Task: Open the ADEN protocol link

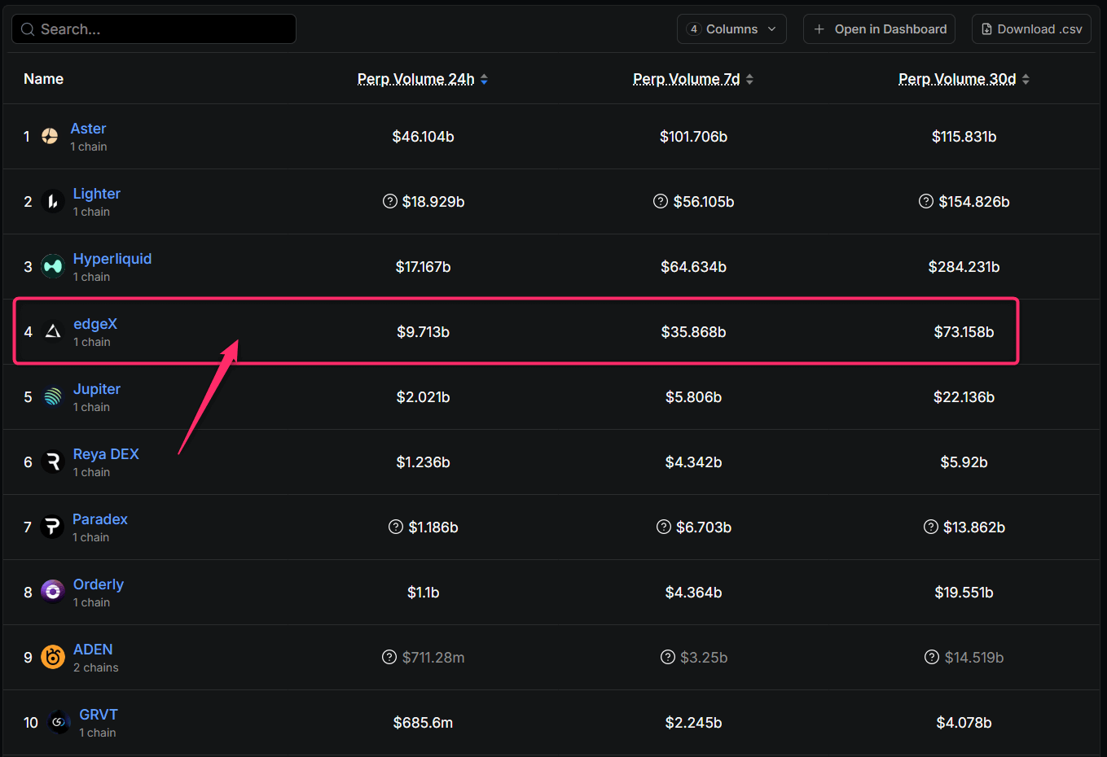Action: coord(93,650)
